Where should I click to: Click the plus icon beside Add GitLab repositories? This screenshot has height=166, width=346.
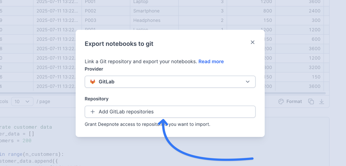click(x=92, y=112)
